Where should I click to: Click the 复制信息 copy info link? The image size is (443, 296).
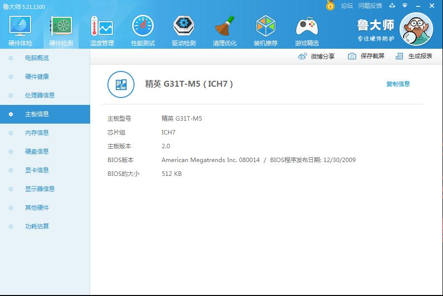point(398,84)
